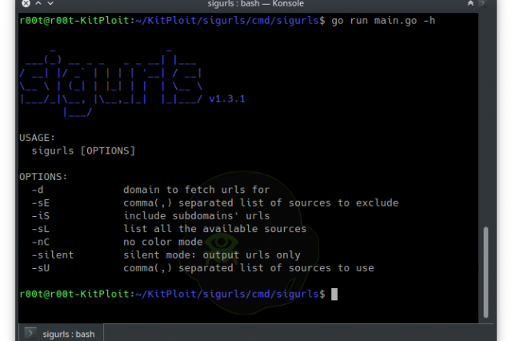Select the 'sigurls : bash' tab
This screenshot has width=512, height=341.
tap(61, 333)
